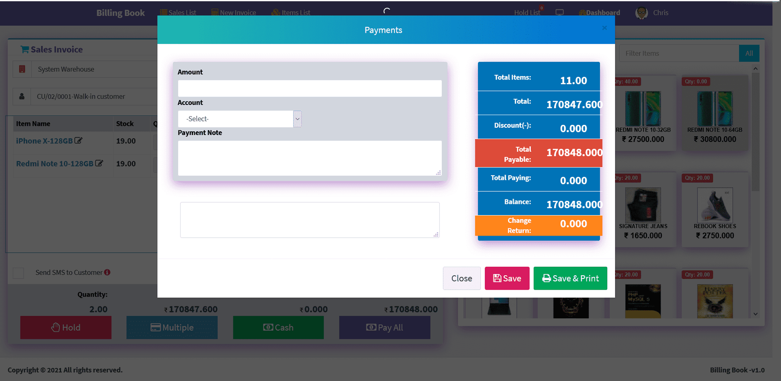Screen dimensions: 781x381
Task: Click edit icon beside Redmi Note 10-128GB
Action: (99, 163)
